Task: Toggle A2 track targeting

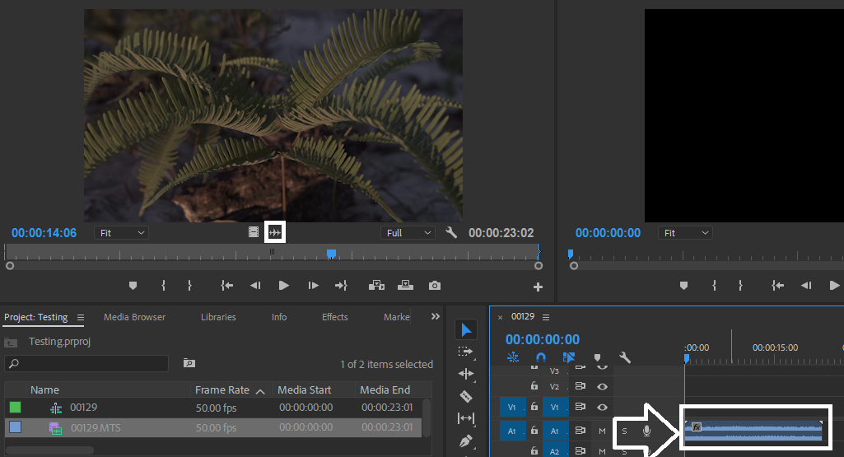Action: point(555,451)
